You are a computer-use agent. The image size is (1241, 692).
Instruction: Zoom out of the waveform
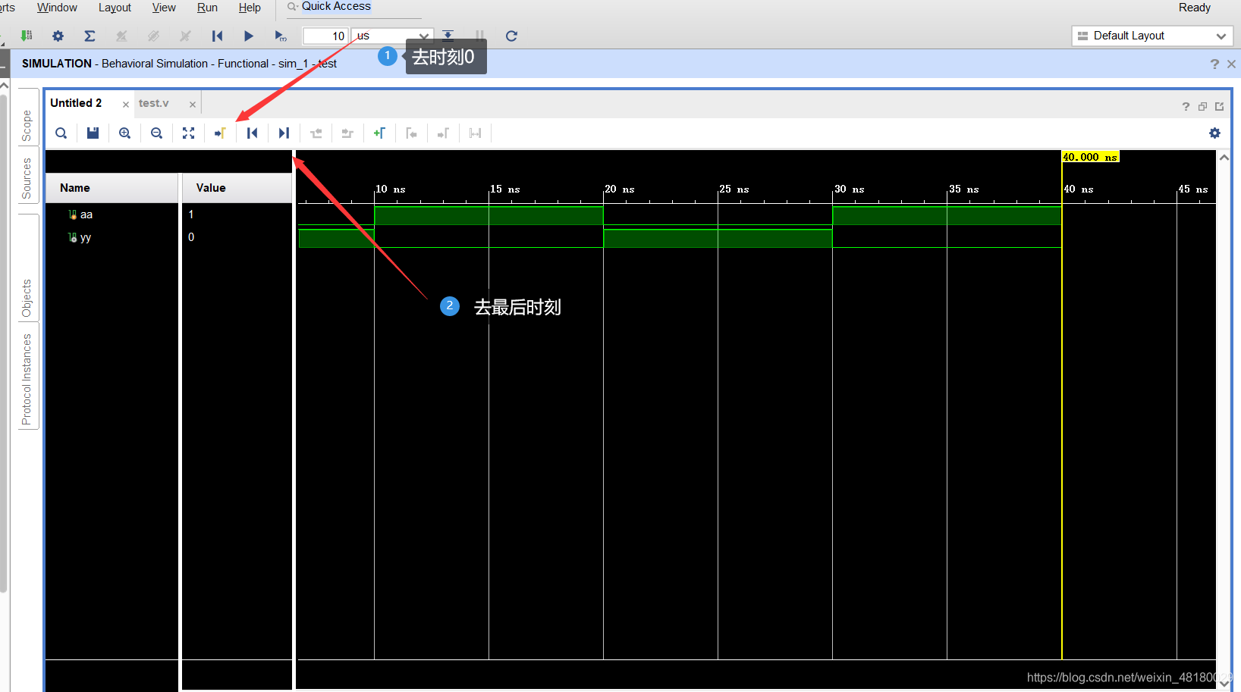click(157, 133)
